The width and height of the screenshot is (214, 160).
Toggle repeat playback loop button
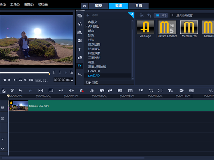tap(20, 80)
